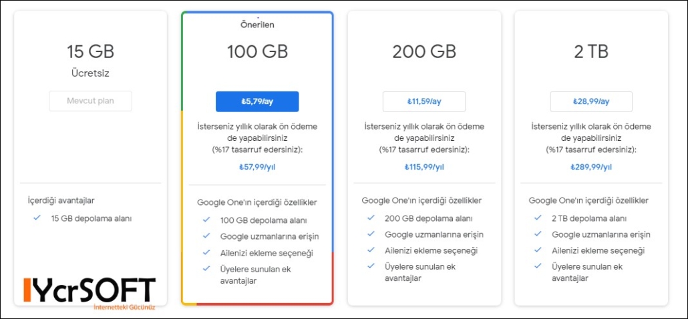Click checkmark beside 200 GB depolama alanı
Screen dimensions: 688x319
coord(371,218)
